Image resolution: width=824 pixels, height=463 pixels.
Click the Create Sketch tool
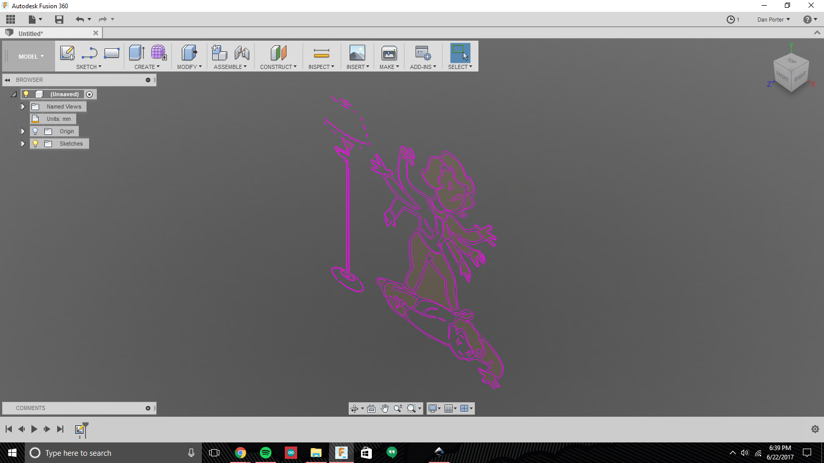pyautogui.click(x=67, y=53)
